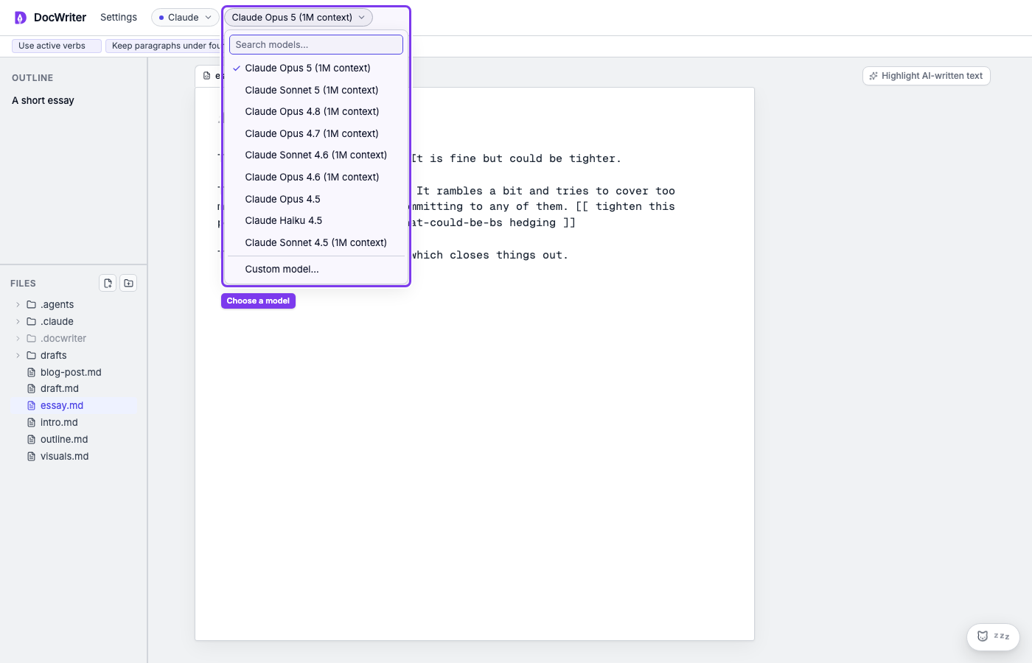
Task: Click the 'which closes things out' line
Action: [x=489, y=255]
